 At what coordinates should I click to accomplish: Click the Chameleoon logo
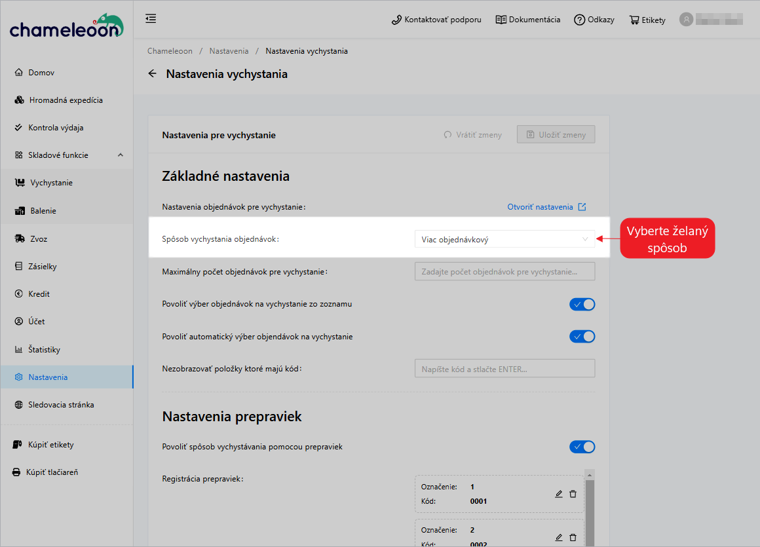[x=66, y=26]
